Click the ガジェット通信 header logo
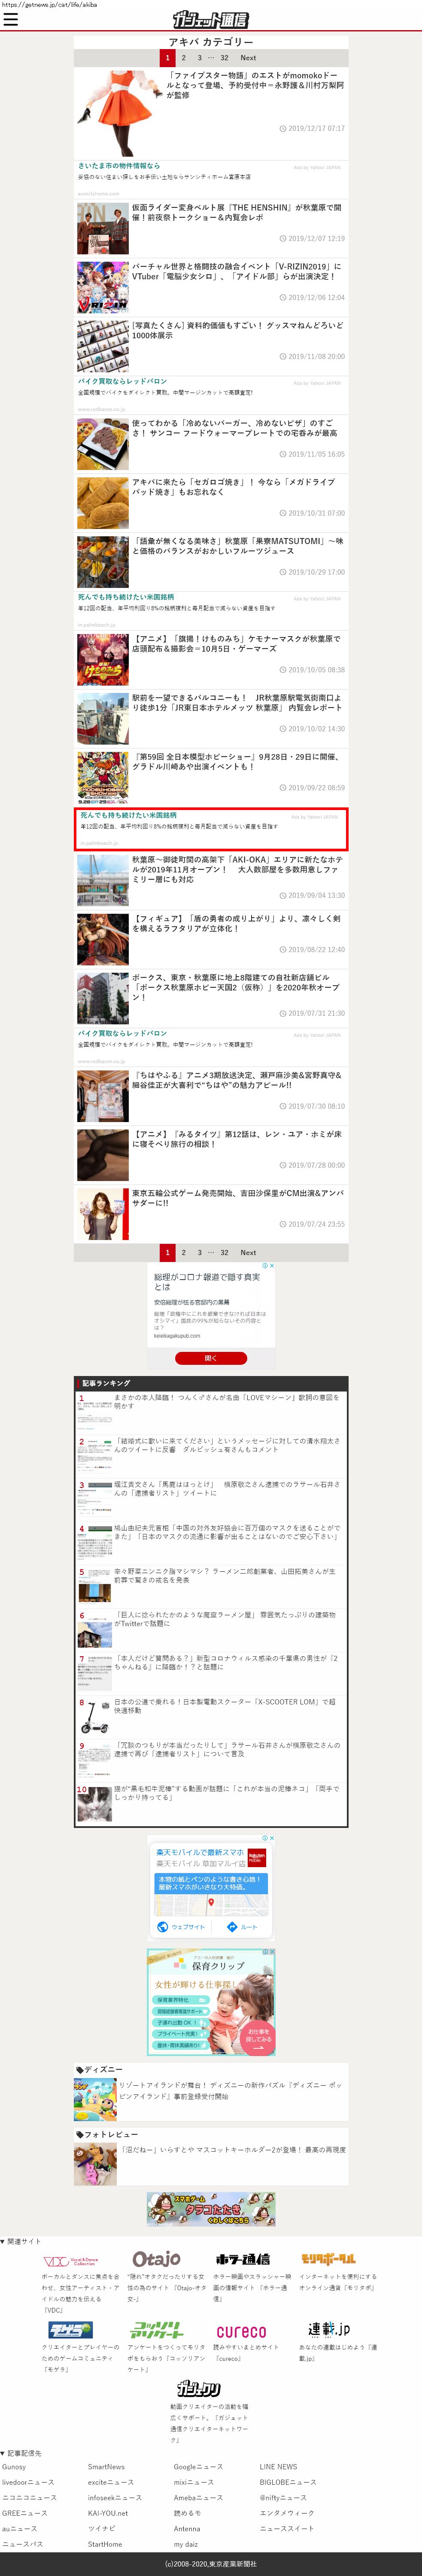 (x=210, y=20)
